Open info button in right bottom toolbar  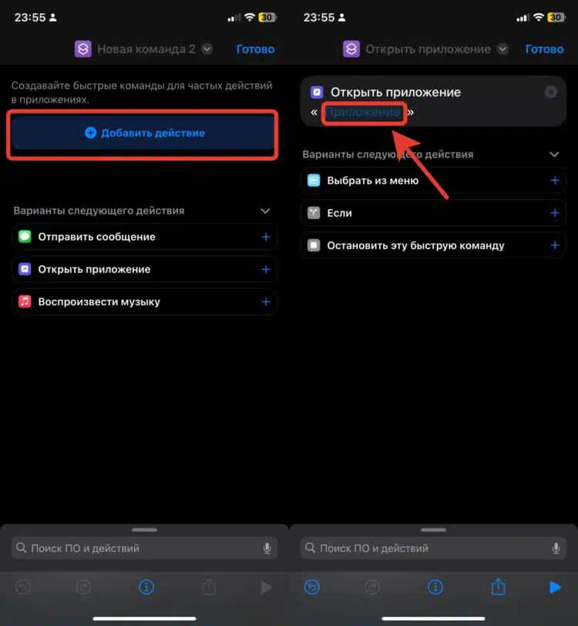point(435,587)
